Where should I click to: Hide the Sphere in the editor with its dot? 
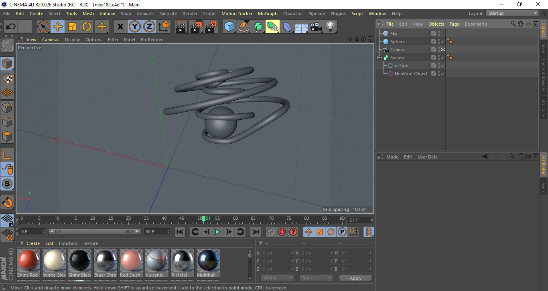click(x=439, y=40)
